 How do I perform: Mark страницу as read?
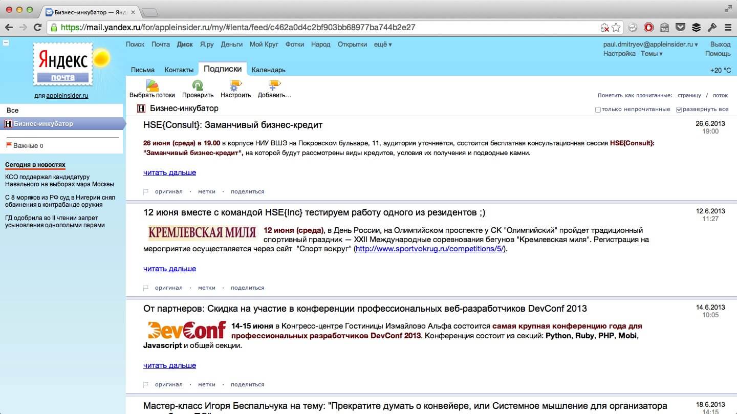coord(689,95)
